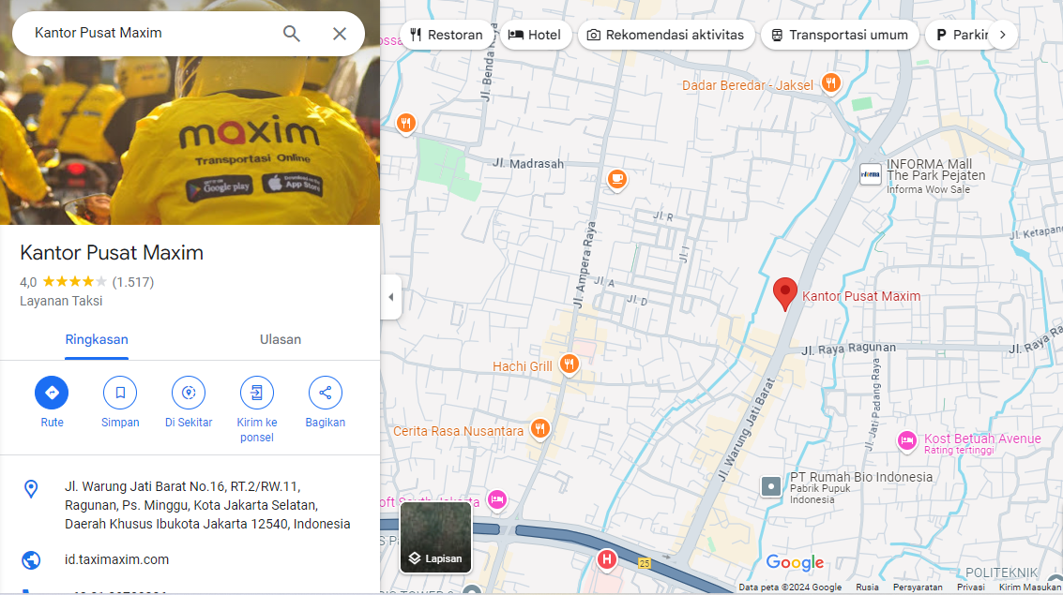Click the red Kantor Pusat Maxim pin
This screenshot has width=1063, height=595.
[785, 294]
